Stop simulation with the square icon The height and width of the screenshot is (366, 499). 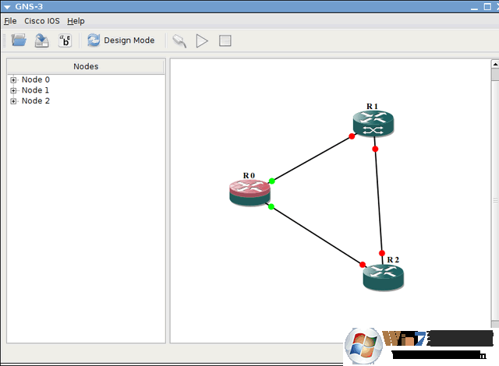coord(225,40)
